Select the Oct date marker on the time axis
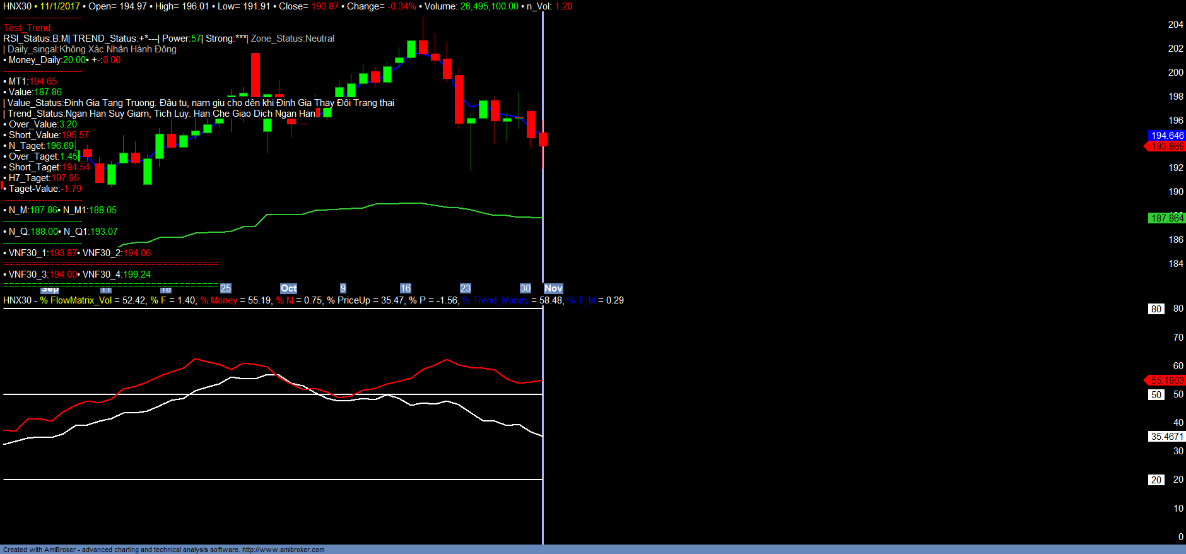Screen dimensions: 1186x554 [288, 288]
